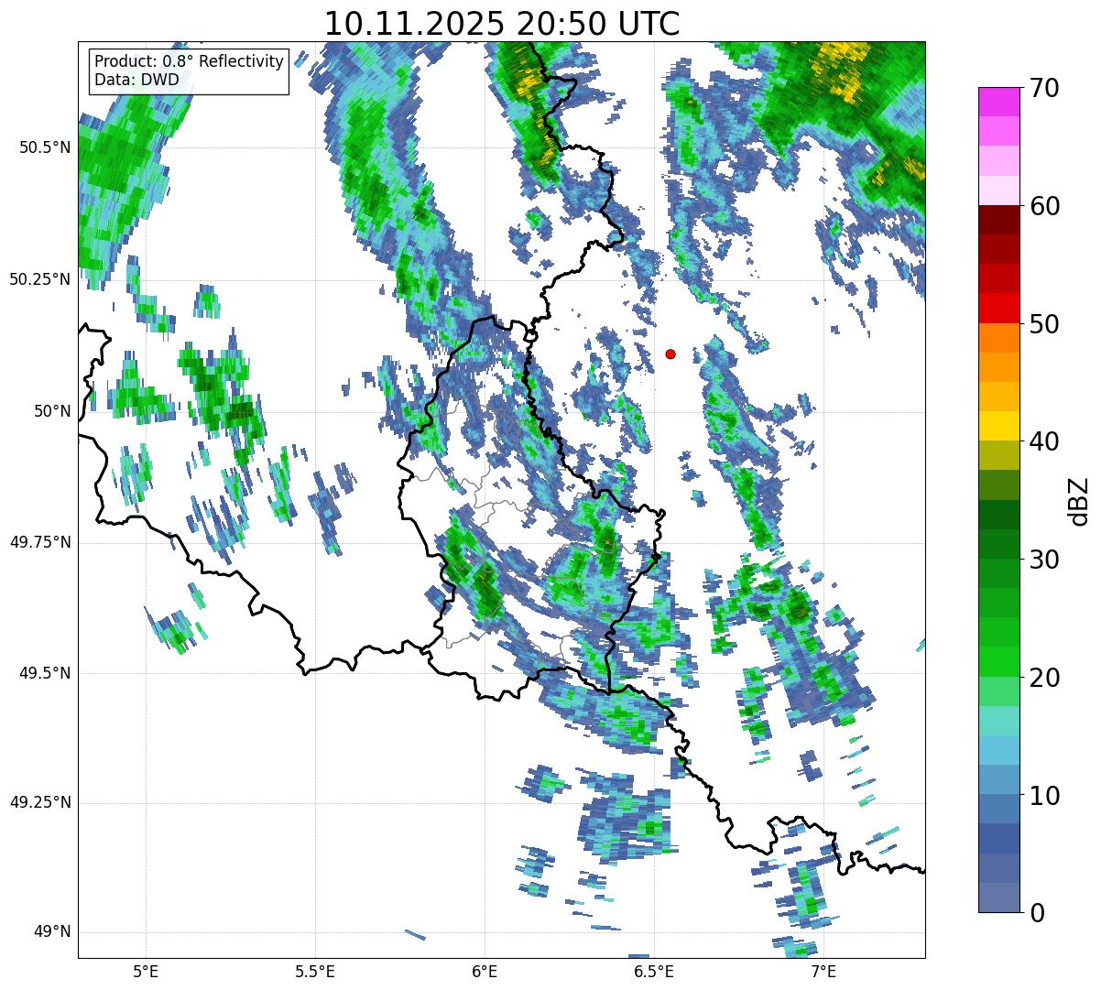Screen dimensions: 1101x990
Task: Click the bright green colorbar segment at 20
Action: tap(998, 662)
